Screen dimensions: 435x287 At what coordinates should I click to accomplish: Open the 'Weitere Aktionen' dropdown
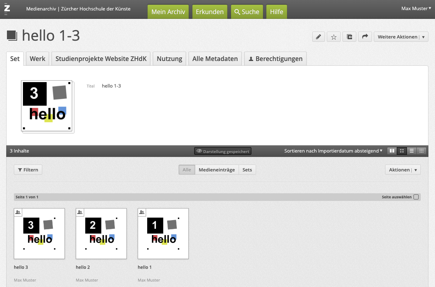[x=401, y=37]
